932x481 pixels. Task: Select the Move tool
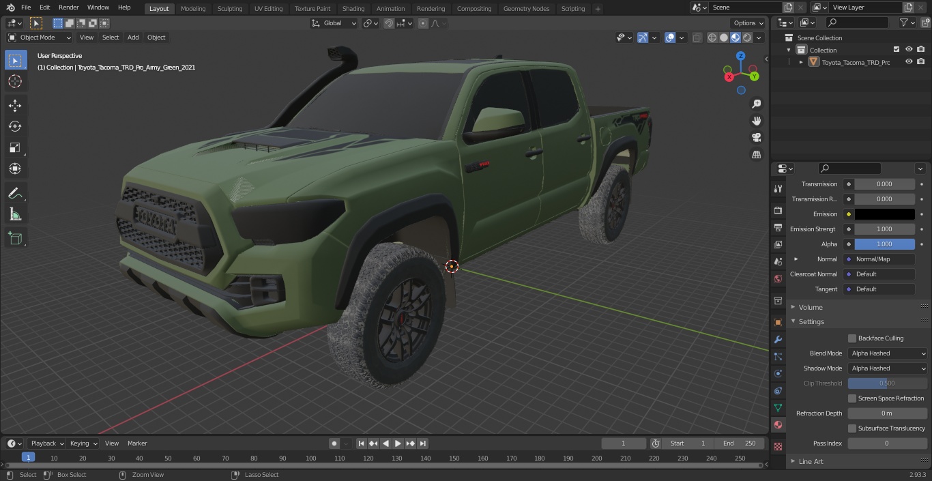coord(15,105)
